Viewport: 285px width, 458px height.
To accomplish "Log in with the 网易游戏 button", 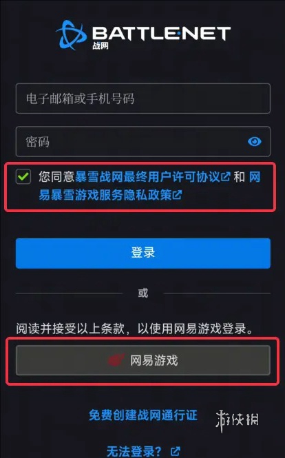I will 142,360.
